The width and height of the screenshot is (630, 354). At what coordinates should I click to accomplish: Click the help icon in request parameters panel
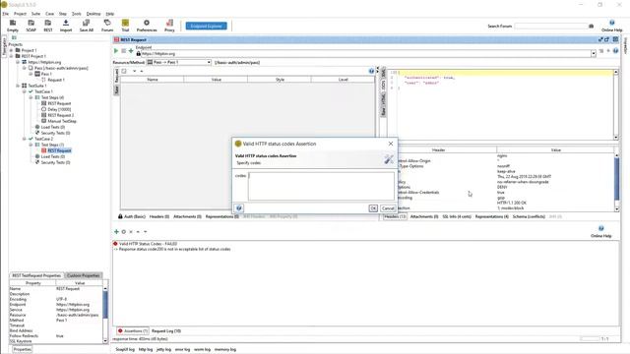[371, 71]
